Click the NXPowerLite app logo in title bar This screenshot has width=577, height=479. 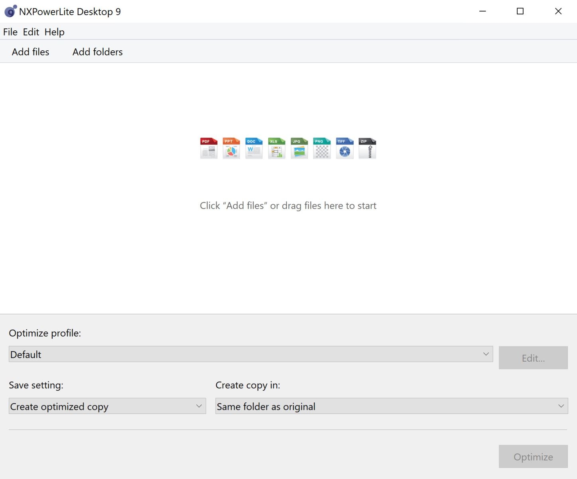(x=10, y=11)
